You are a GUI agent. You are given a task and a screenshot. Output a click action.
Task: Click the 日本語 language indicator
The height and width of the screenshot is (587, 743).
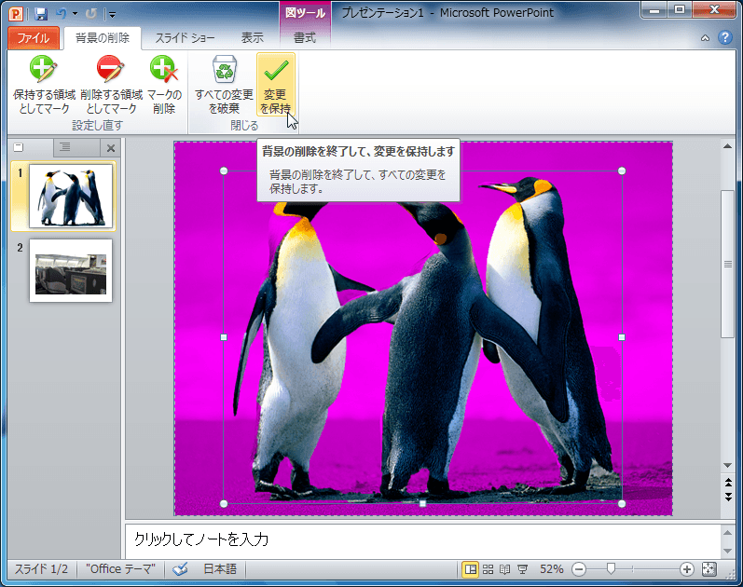220,569
